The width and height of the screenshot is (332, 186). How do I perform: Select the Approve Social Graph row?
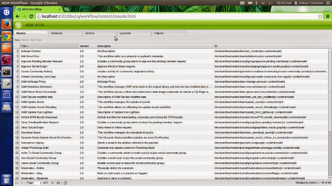coord(171,67)
